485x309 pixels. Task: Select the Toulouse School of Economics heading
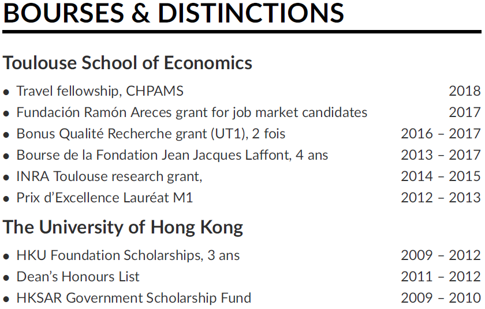(128, 63)
